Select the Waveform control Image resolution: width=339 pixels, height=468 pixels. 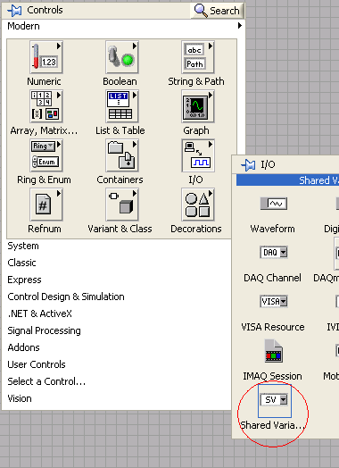point(274,204)
